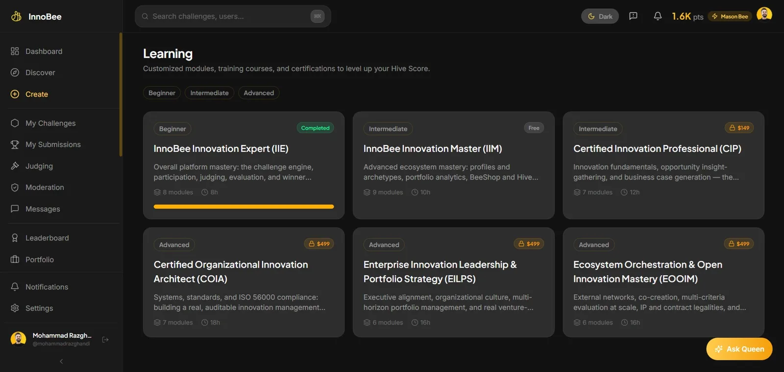The width and height of the screenshot is (784, 372).
Task: Open the Mason Bee rank badge
Action: [x=730, y=16]
